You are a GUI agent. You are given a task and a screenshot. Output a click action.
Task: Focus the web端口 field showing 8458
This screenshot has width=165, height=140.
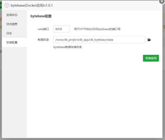[x=61, y=29]
